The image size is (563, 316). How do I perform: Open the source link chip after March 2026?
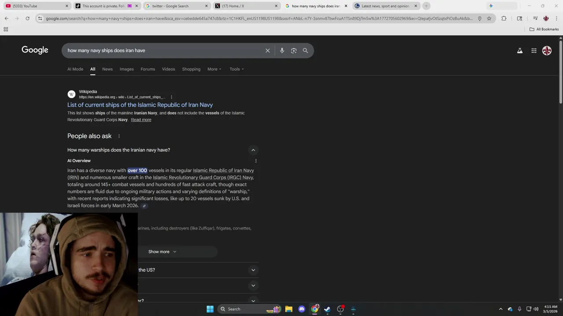tap(144, 206)
